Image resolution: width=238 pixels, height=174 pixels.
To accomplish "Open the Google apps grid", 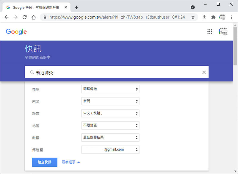I will coord(210,32).
